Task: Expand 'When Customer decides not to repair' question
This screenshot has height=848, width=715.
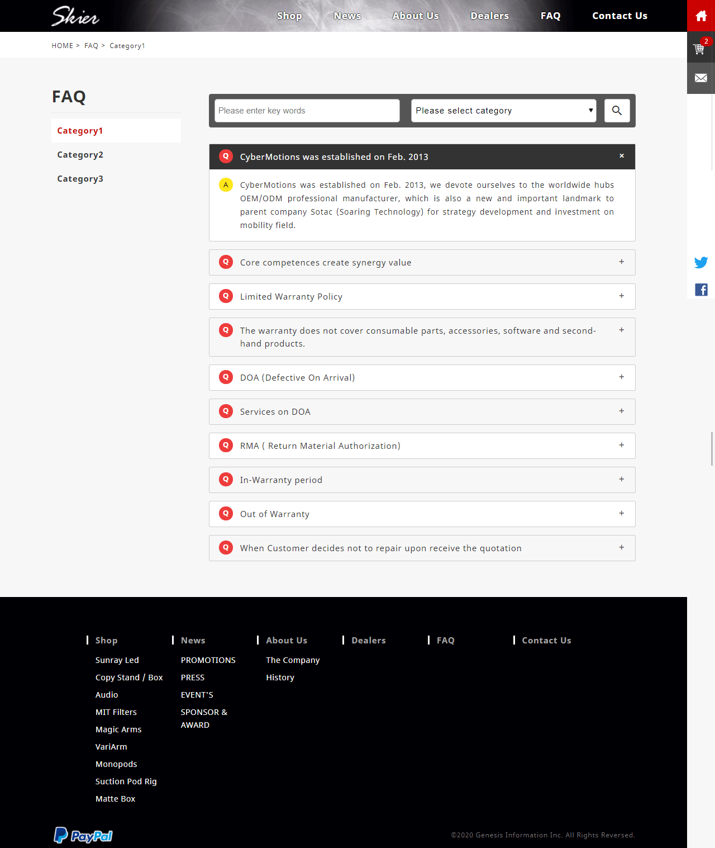Action: click(x=422, y=548)
